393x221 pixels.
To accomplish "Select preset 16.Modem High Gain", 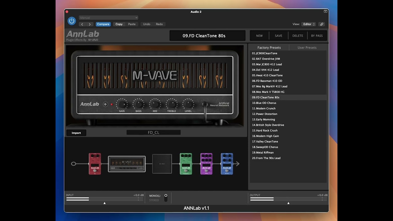I will coord(288,136).
